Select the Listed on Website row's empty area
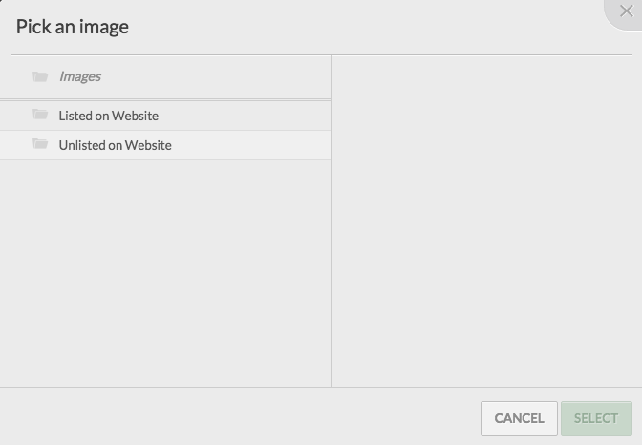Image resolution: width=642 pixels, height=445 pixels. (x=244, y=116)
